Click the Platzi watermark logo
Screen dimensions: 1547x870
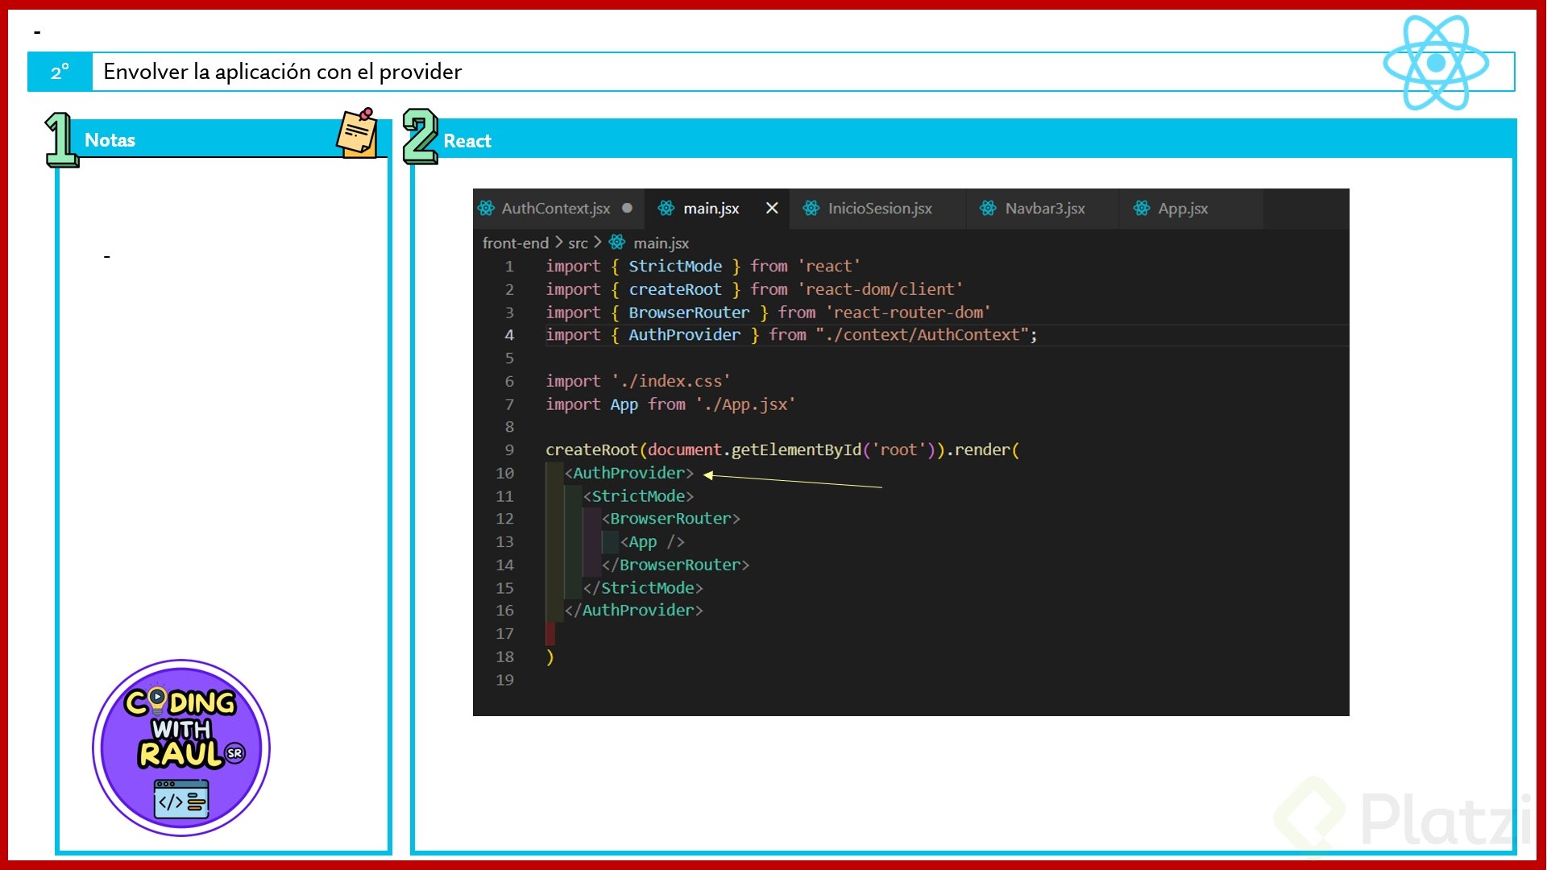point(1402,818)
